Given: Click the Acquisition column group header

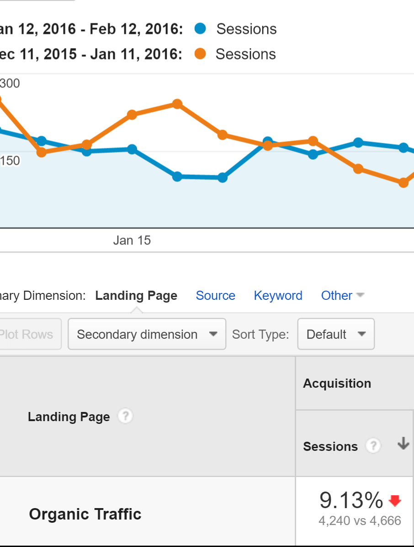Looking at the screenshot, I should pos(337,383).
